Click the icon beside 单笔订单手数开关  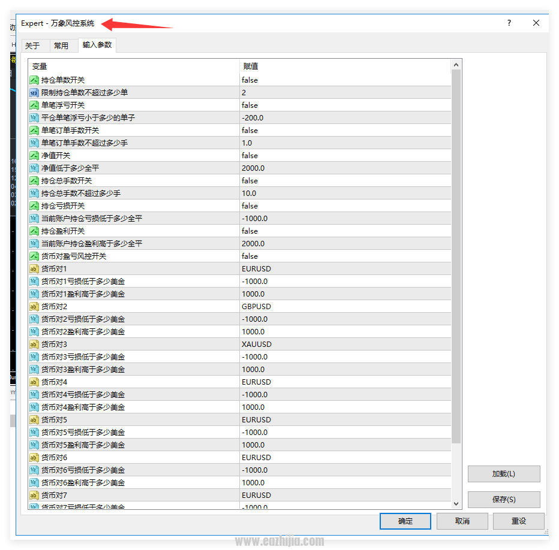[x=34, y=131]
